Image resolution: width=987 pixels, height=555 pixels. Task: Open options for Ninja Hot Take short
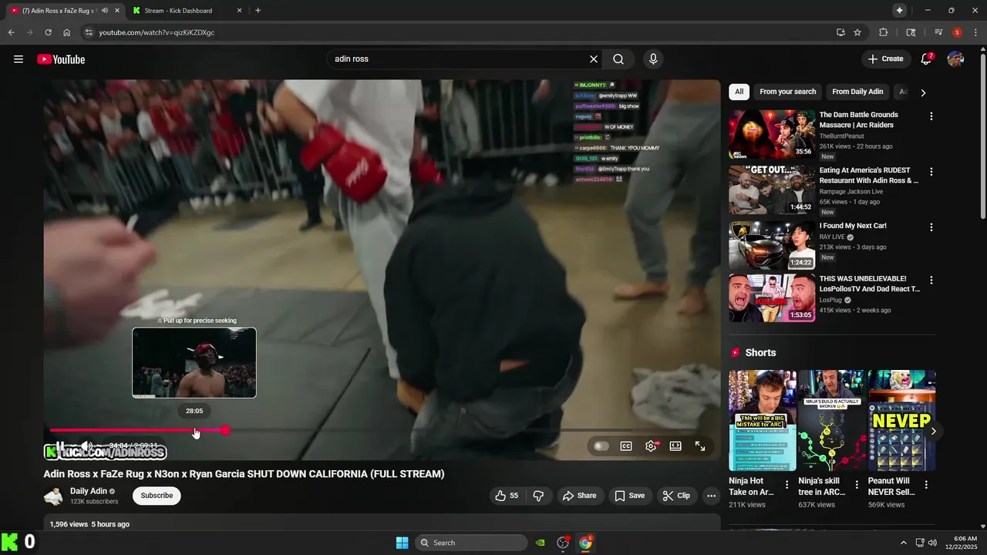point(787,485)
